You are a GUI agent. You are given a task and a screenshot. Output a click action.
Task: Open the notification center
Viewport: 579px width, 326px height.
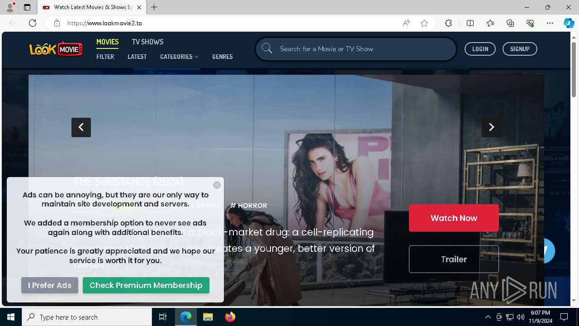point(564,317)
